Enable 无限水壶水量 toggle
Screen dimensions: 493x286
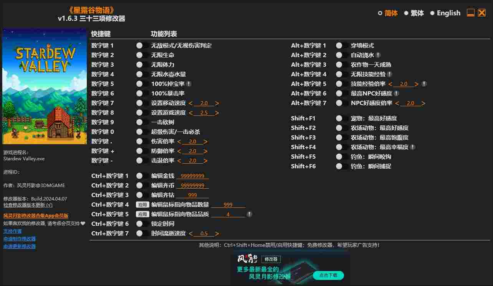(x=142, y=74)
